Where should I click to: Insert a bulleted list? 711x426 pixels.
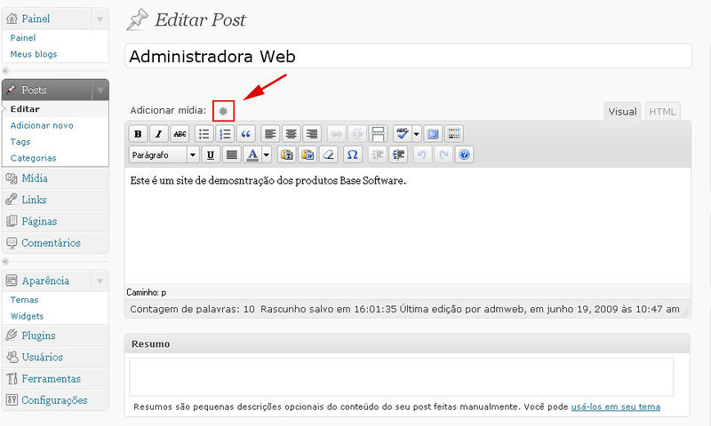204,134
